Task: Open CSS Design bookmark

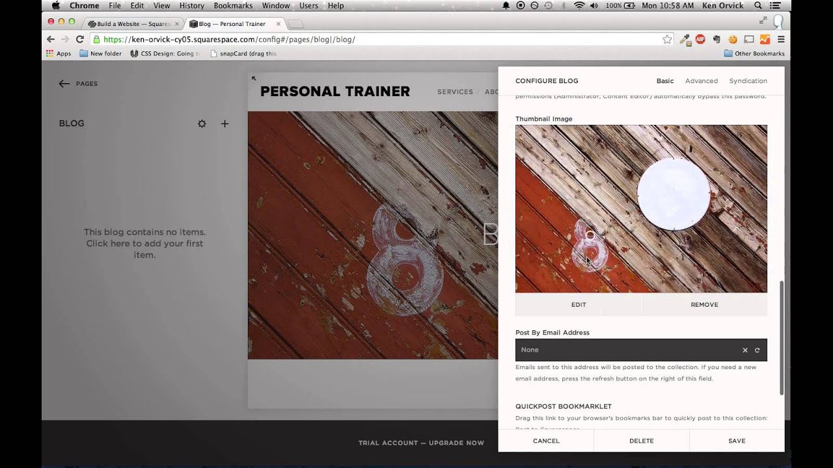Action: (164, 53)
